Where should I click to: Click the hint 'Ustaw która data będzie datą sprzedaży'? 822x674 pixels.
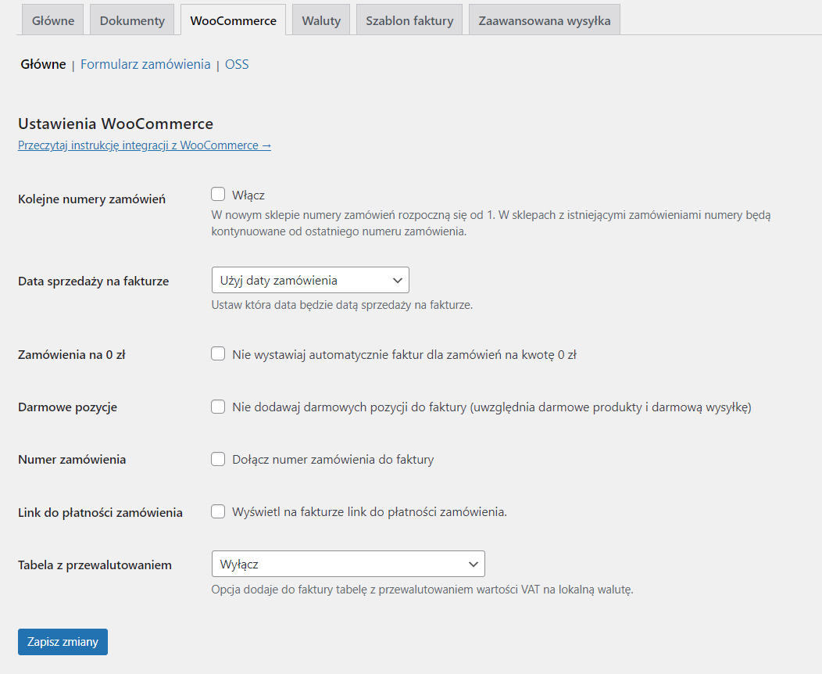[x=341, y=305]
